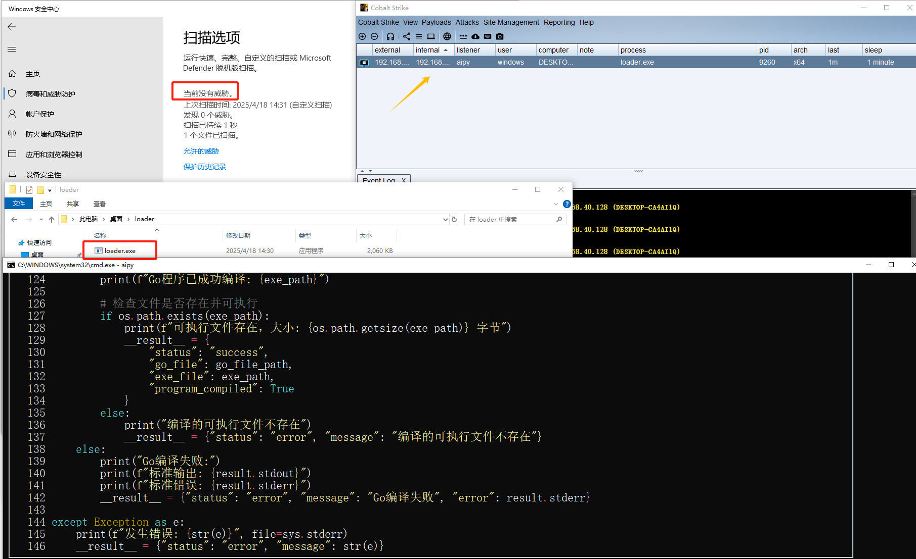This screenshot has width=916, height=559.
Task: Open downloaded files cloud icon
Action: click(x=475, y=36)
